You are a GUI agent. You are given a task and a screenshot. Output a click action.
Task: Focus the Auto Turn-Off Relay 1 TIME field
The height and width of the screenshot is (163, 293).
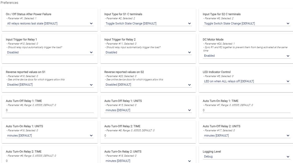point(50,110)
